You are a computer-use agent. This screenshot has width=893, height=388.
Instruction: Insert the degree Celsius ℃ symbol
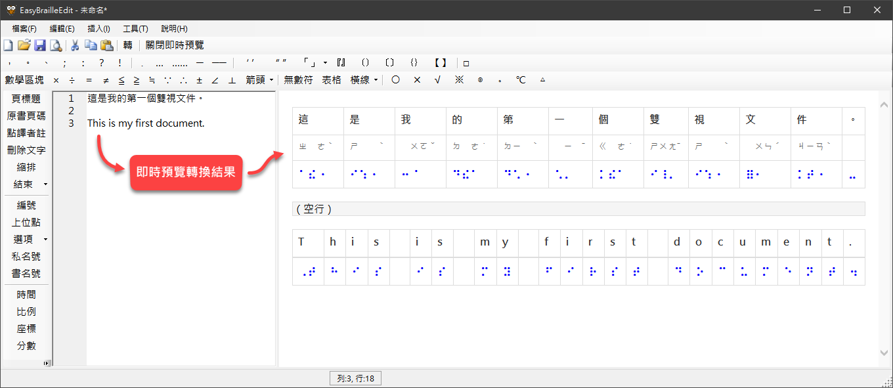pyautogui.click(x=520, y=80)
